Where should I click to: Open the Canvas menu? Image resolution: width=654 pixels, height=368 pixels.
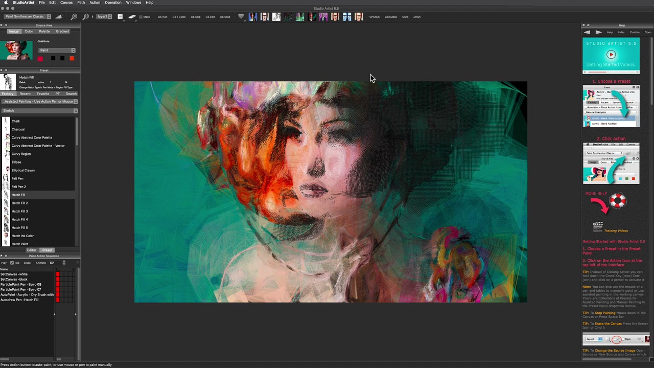[66, 3]
